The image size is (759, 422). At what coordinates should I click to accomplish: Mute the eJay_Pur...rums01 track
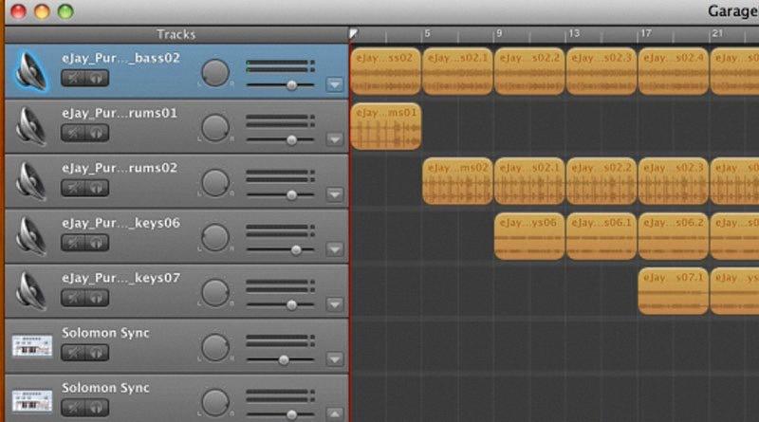click(x=73, y=133)
